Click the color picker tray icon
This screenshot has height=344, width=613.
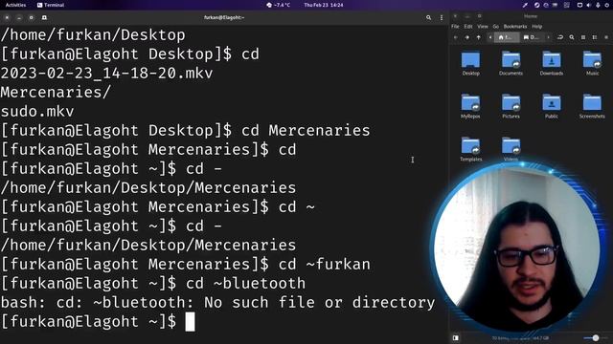525,5
